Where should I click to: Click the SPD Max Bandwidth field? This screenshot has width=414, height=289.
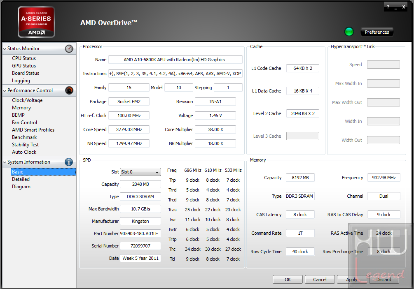click(x=140, y=209)
